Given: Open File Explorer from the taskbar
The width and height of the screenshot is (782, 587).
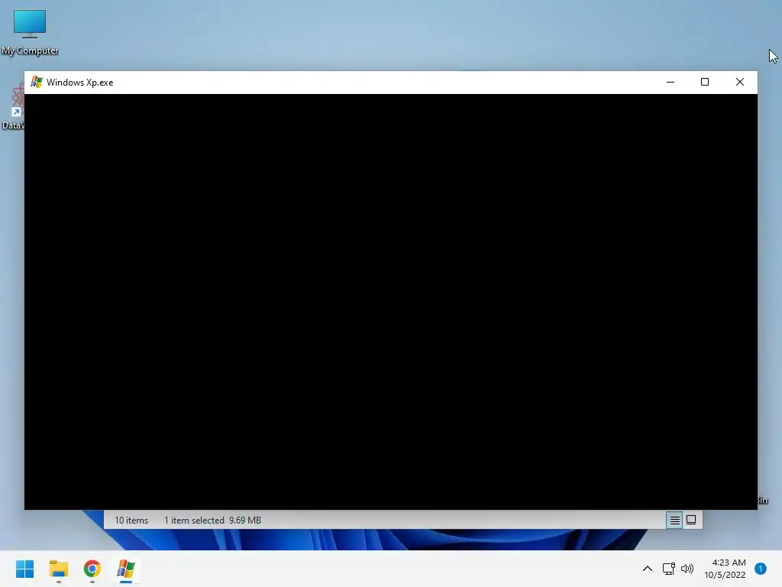Looking at the screenshot, I should click(58, 569).
